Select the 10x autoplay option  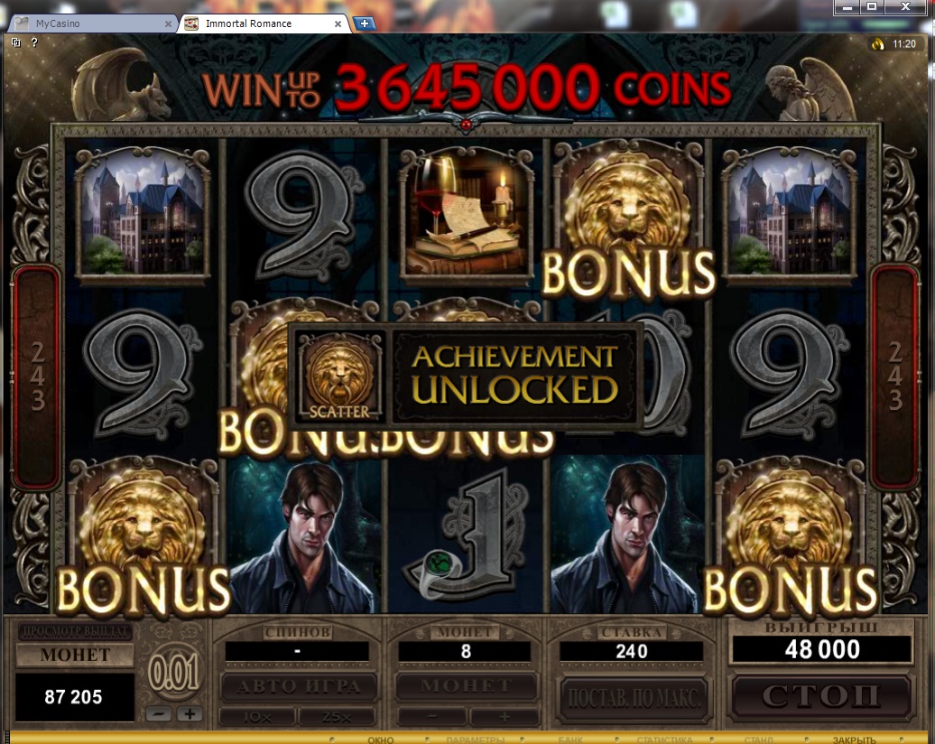257,717
